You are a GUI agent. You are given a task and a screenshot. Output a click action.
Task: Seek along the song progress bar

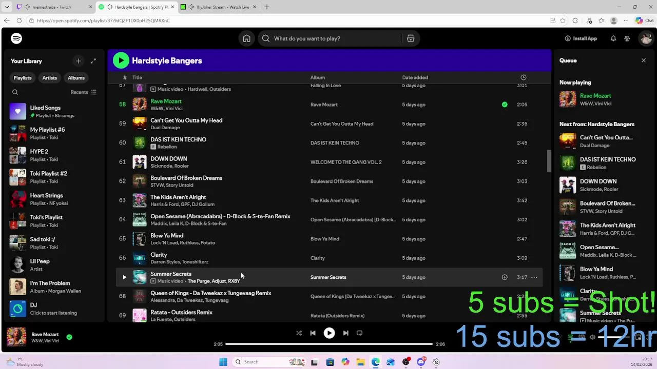point(329,344)
